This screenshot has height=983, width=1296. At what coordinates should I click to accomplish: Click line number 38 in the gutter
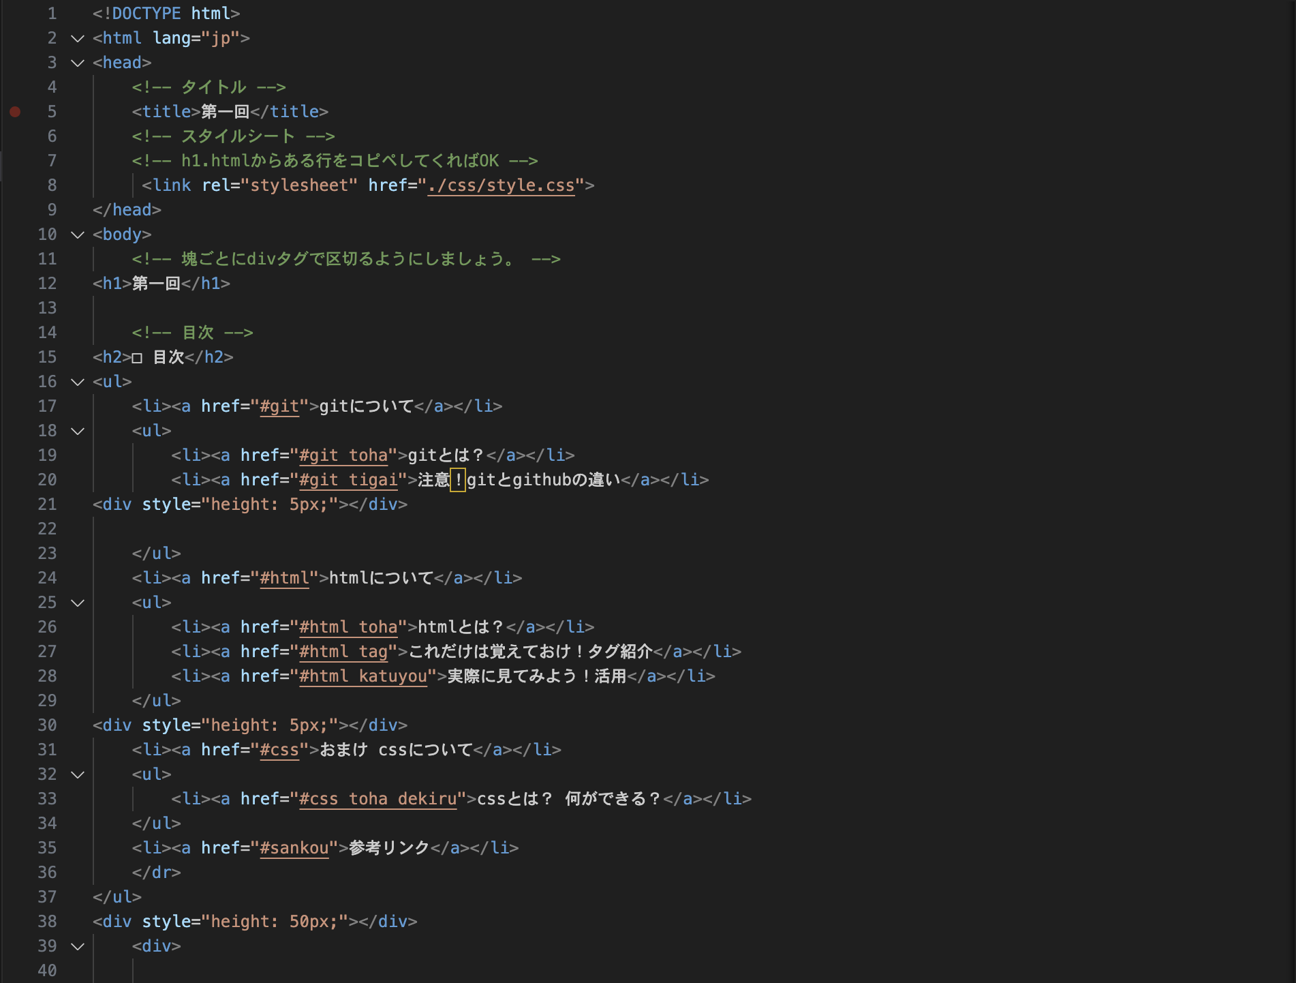coord(47,922)
